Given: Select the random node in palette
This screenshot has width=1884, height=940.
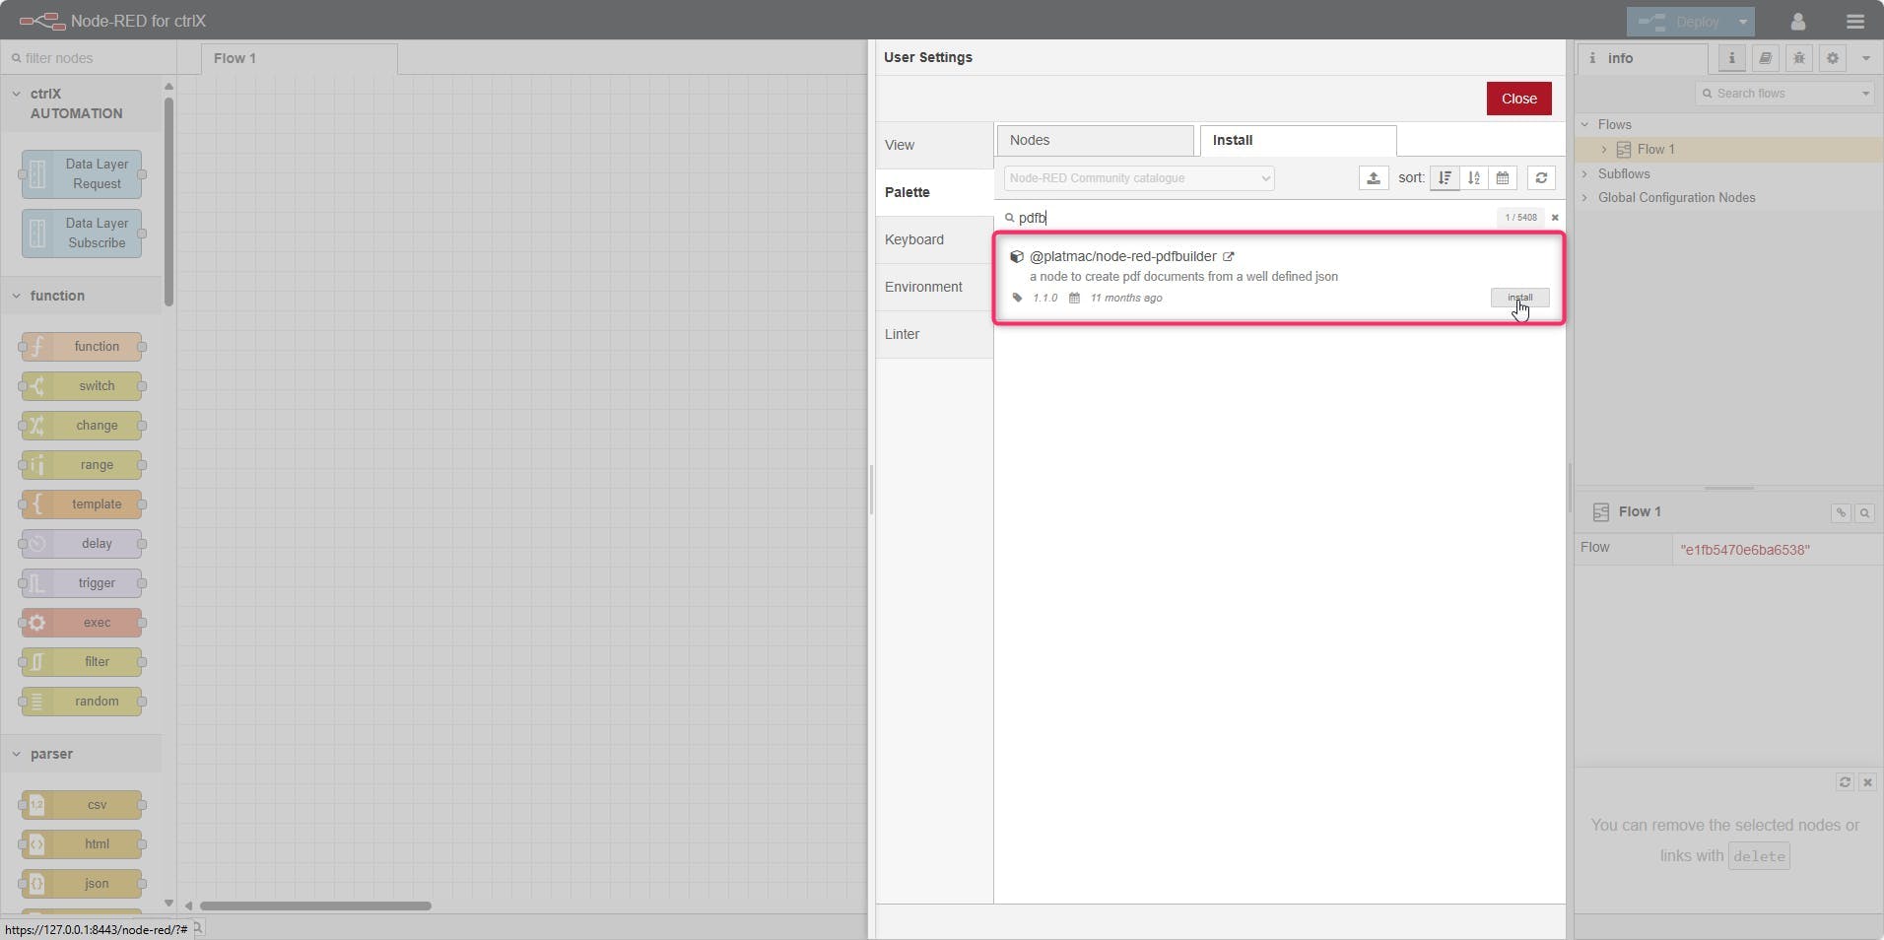Looking at the screenshot, I should (x=82, y=702).
